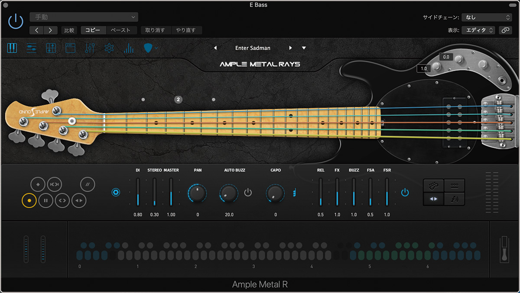Click the CAPO knob
Viewport: 520px width, 293px height.
pos(275,193)
